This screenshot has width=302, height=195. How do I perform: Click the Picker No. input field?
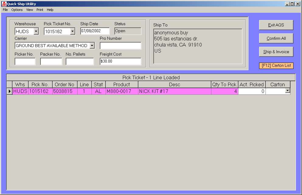[x=25, y=62]
